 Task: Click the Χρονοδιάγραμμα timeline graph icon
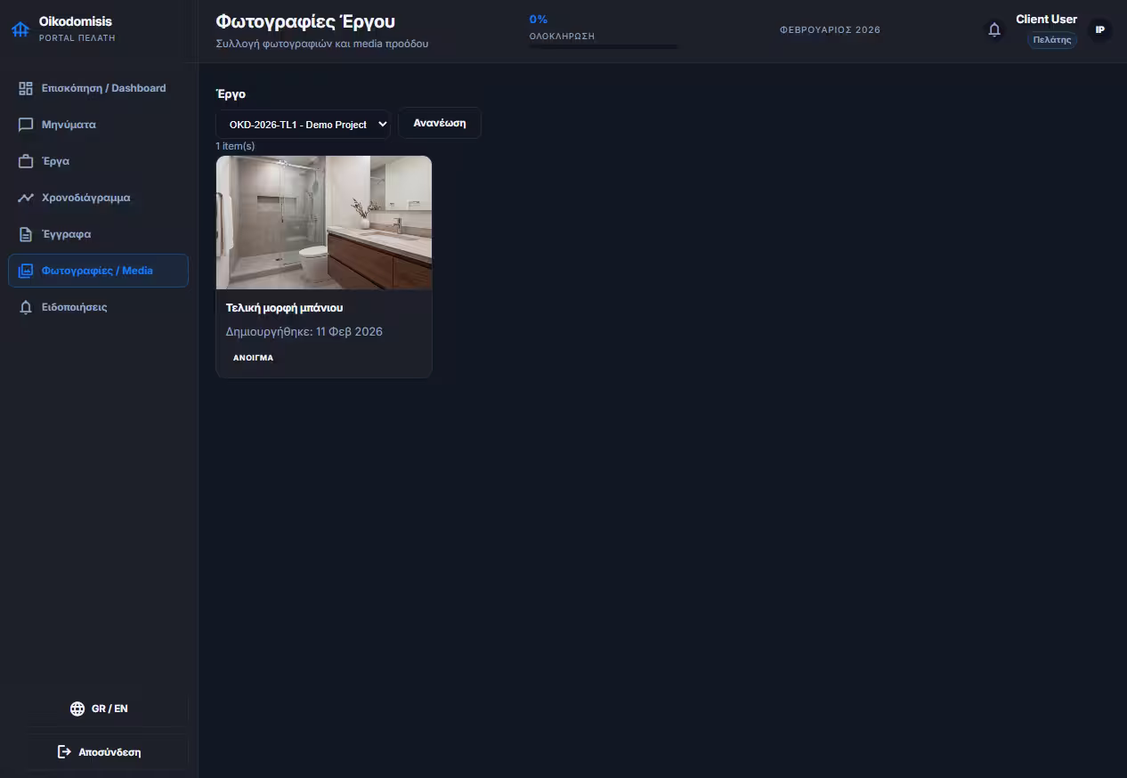[25, 197]
